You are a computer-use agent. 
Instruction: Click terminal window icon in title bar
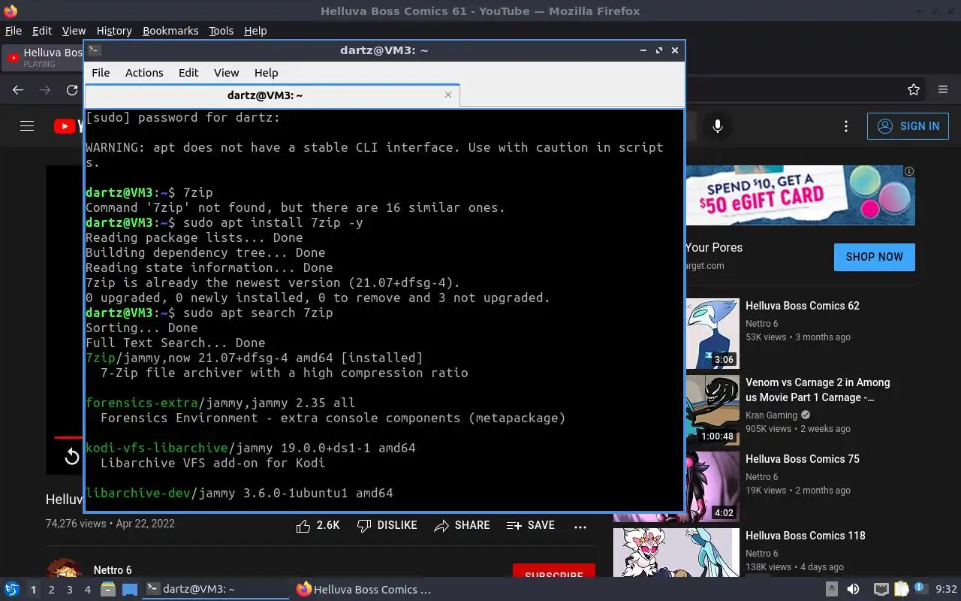pos(94,50)
